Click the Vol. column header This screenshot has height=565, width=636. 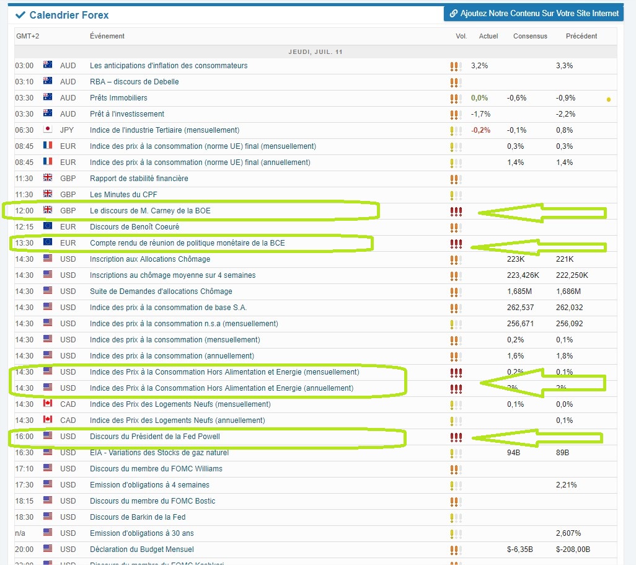click(x=461, y=36)
